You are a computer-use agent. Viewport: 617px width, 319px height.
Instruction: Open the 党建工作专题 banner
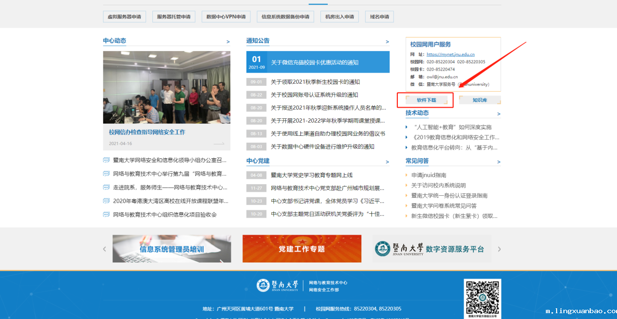302,249
